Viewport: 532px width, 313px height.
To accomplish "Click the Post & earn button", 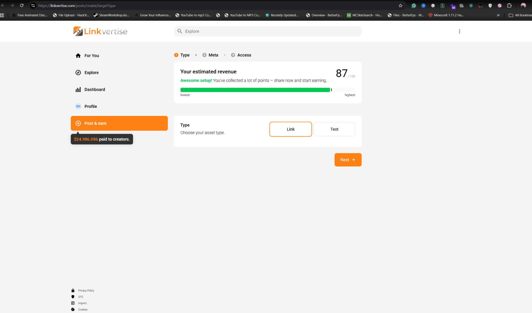I will [x=119, y=123].
